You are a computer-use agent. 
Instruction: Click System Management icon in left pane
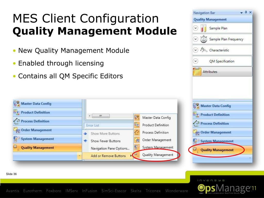point(16,139)
